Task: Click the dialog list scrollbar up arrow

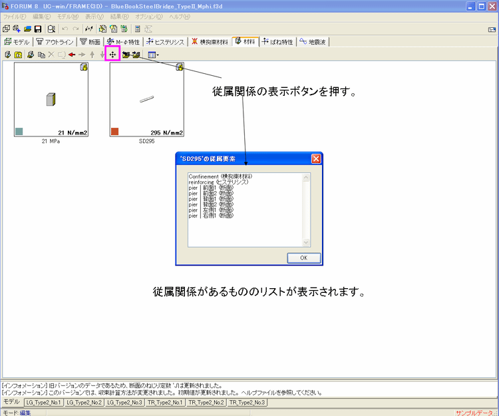Action: tap(306, 177)
